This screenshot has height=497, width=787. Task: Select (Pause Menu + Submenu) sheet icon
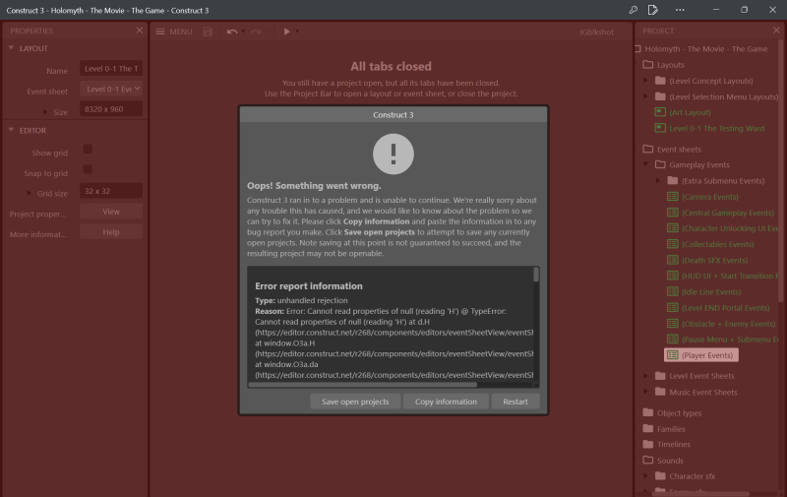[x=673, y=340]
